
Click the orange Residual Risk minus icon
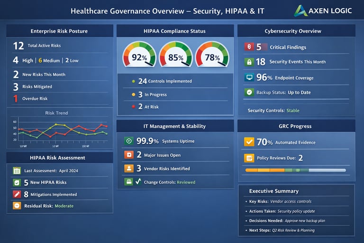point(17,206)
